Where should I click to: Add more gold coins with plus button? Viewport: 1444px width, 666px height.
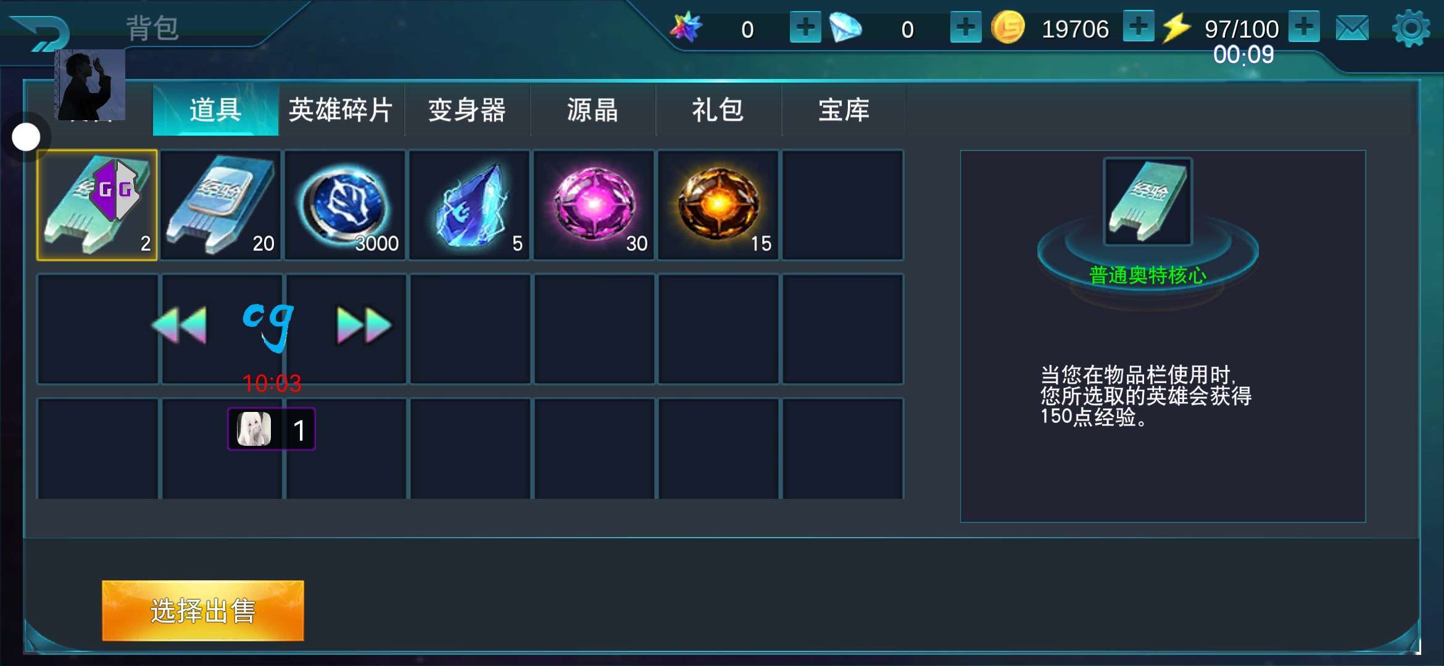(1139, 27)
